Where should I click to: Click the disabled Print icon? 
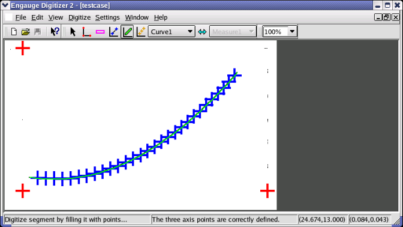click(38, 32)
